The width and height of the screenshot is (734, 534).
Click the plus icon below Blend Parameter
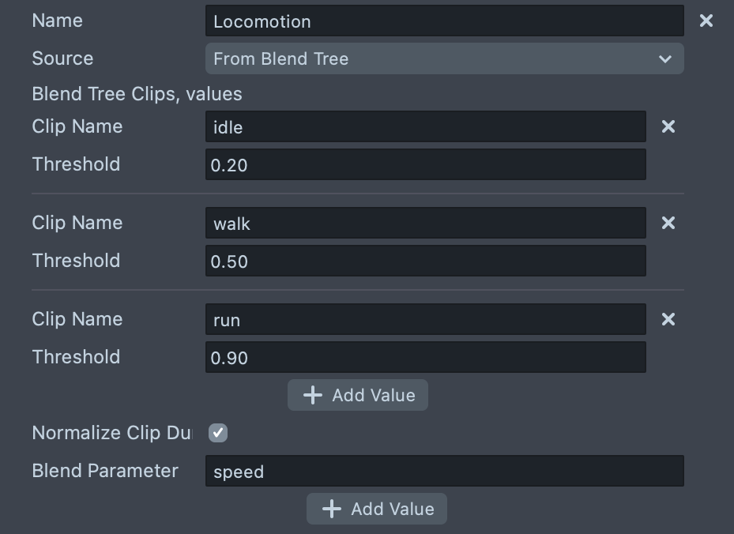pos(332,510)
